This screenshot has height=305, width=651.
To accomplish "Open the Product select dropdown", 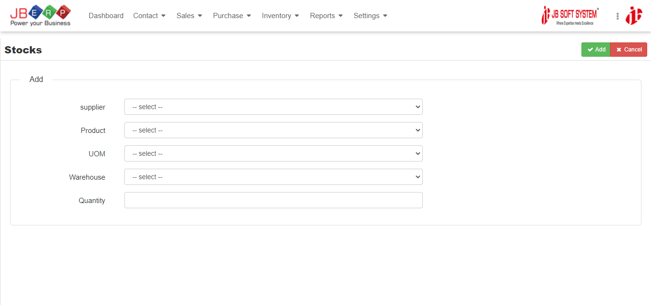I will pos(274,130).
